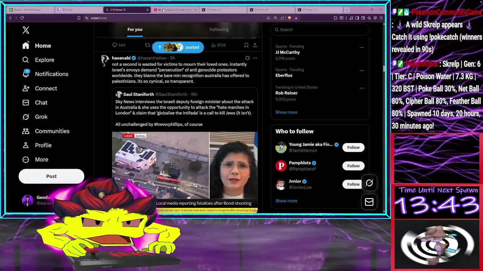
Task: Follow Young Jamie aka Fin...
Action: point(353,148)
